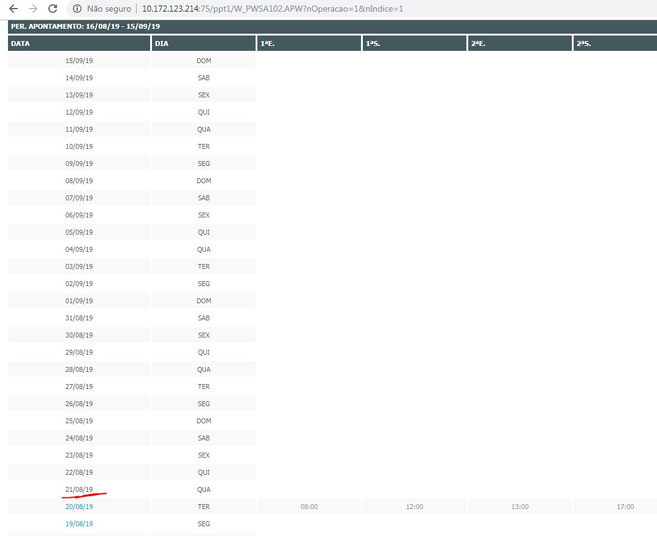Click the 27/08/19 date cell
657x536 pixels.
point(79,387)
